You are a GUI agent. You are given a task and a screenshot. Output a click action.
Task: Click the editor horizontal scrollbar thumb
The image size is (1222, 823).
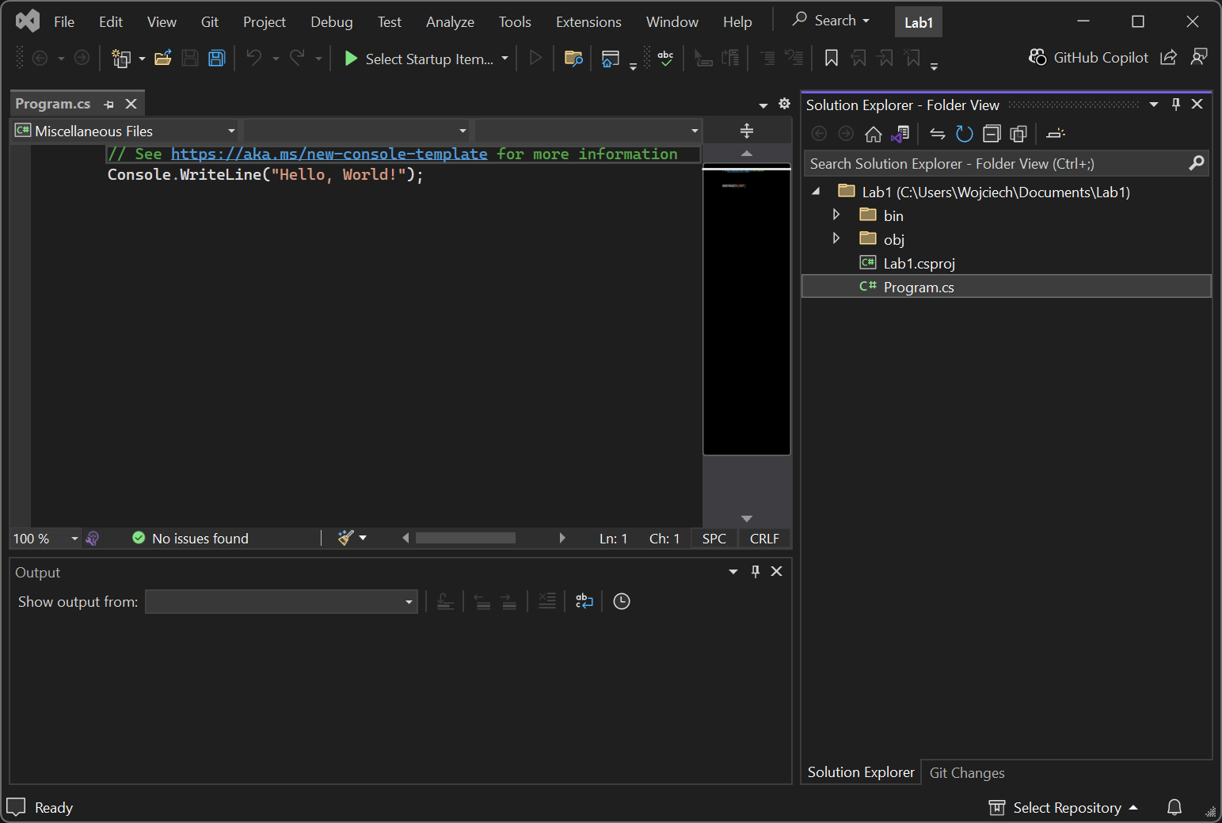coord(465,538)
